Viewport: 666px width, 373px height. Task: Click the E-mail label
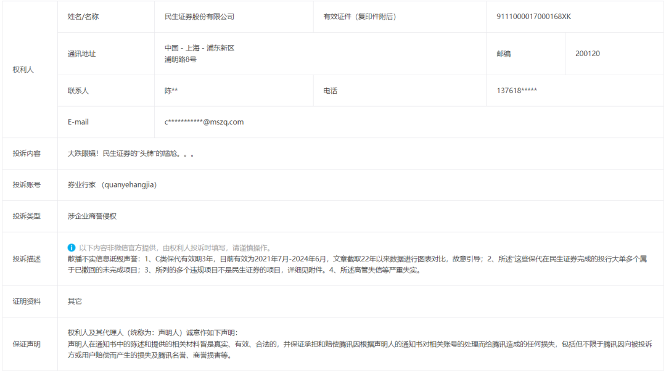[x=78, y=122]
